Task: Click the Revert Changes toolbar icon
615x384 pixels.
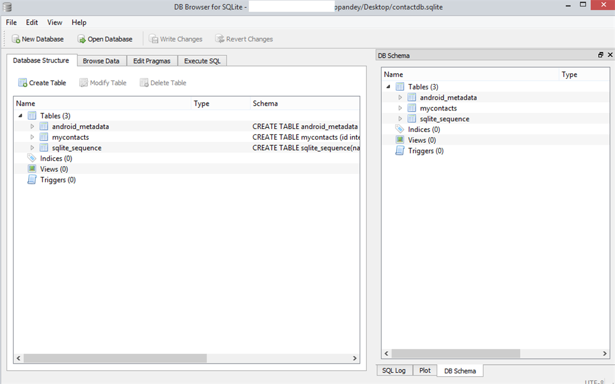Action: pos(220,39)
